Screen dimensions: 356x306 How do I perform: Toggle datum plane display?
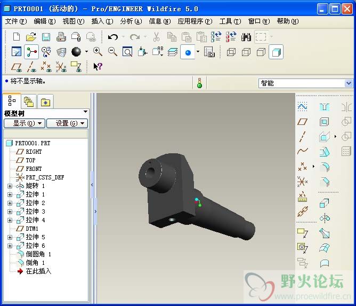pyautogui.click(x=17, y=67)
